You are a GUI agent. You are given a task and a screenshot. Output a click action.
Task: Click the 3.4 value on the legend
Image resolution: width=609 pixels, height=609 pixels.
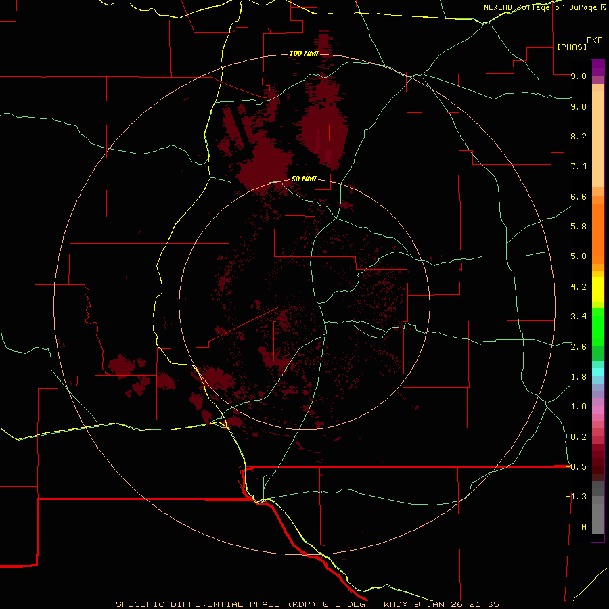[x=579, y=317]
